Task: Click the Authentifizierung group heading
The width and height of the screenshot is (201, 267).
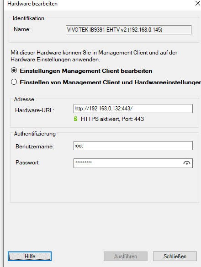Action: tap(35, 134)
